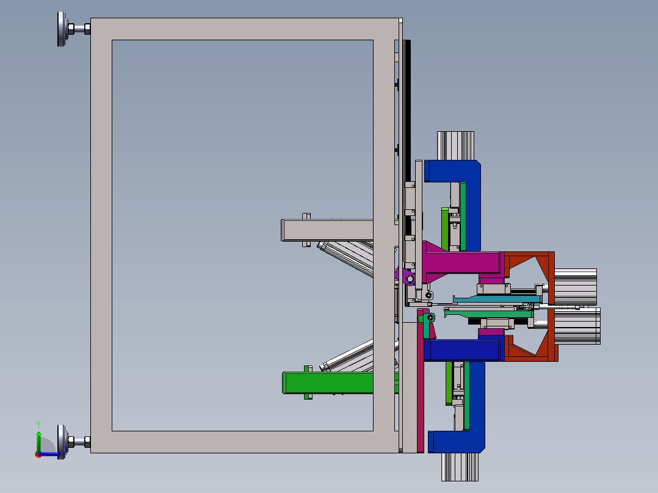Select the gray horizontal support arm

coord(327,230)
